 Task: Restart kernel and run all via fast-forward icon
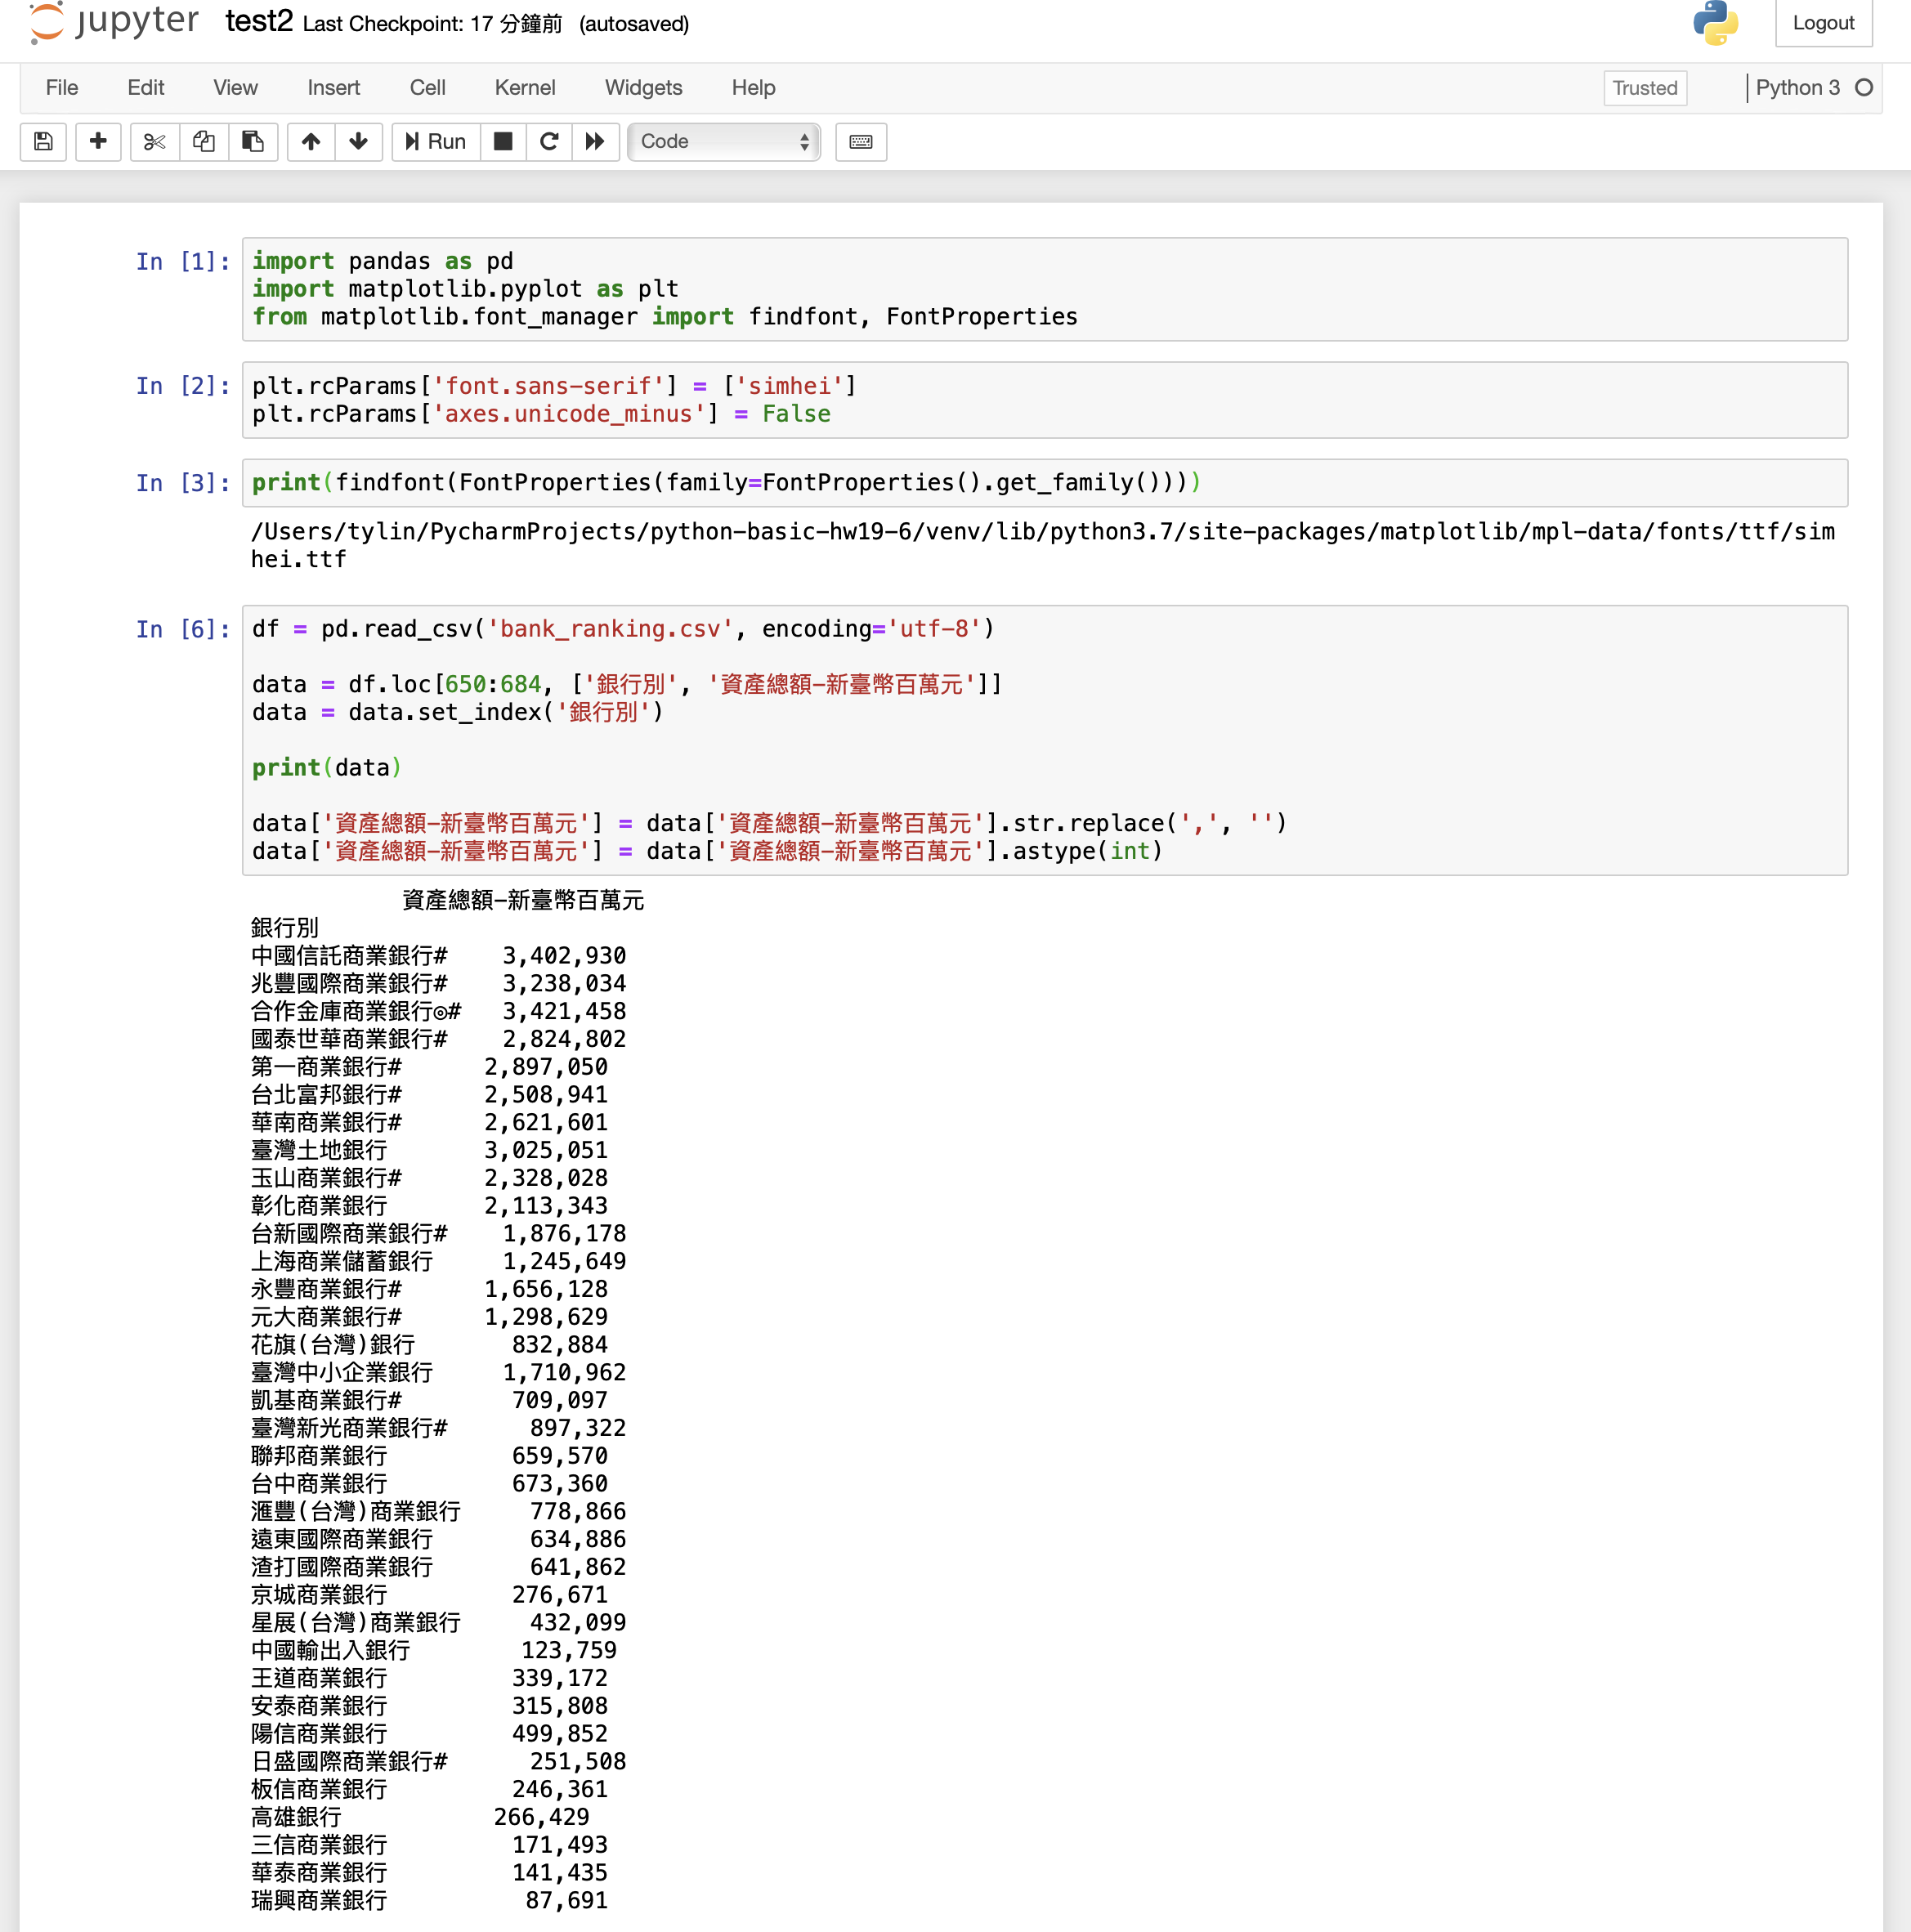[x=595, y=141]
